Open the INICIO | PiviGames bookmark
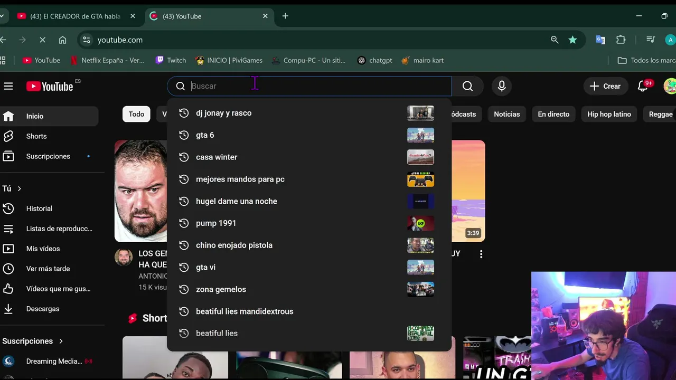Viewport: 676px width, 380px height. click(229, 60)
